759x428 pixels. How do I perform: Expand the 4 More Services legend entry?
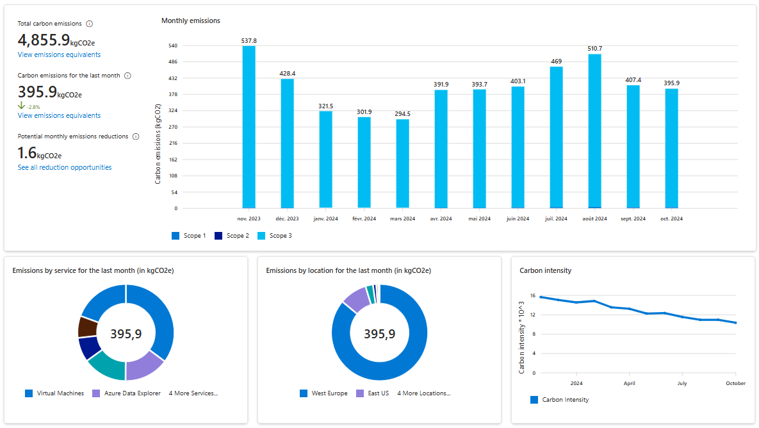193,393
